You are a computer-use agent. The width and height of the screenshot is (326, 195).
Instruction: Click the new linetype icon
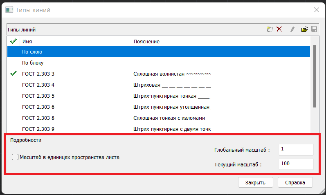pos(270,29)
